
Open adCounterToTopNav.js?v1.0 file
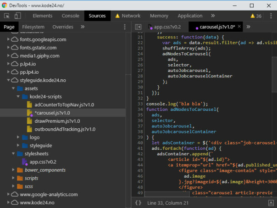coord(64,105)
